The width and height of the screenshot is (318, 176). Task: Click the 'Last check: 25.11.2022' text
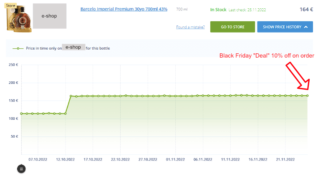pos(247,10)
